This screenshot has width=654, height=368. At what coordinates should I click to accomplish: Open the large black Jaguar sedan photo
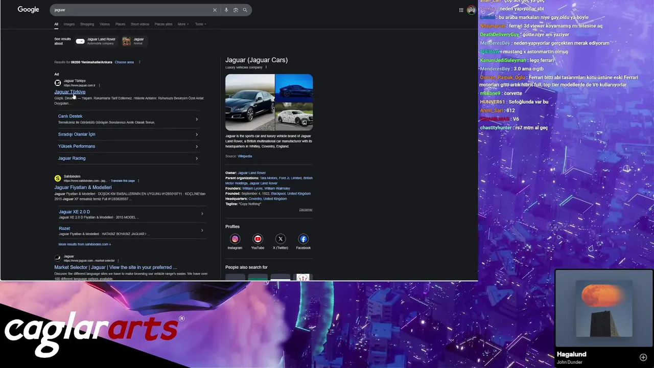coord(250,102)
